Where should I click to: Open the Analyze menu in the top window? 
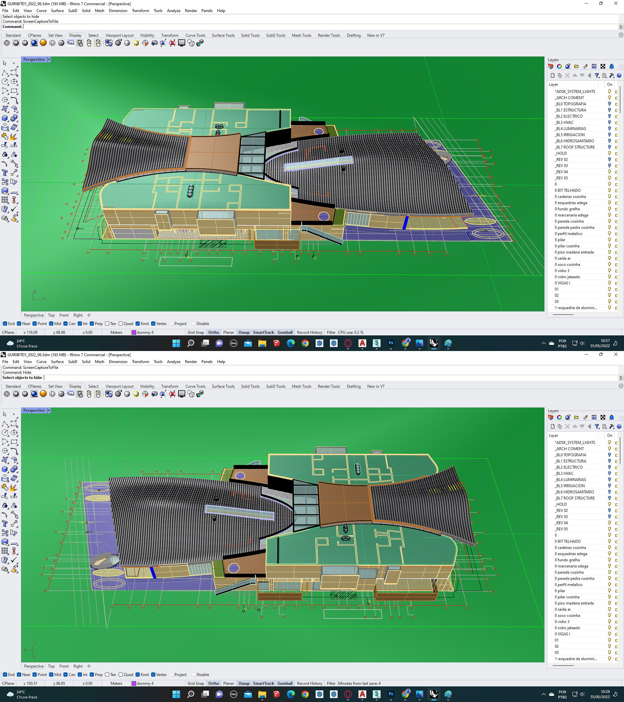(174, 11)
